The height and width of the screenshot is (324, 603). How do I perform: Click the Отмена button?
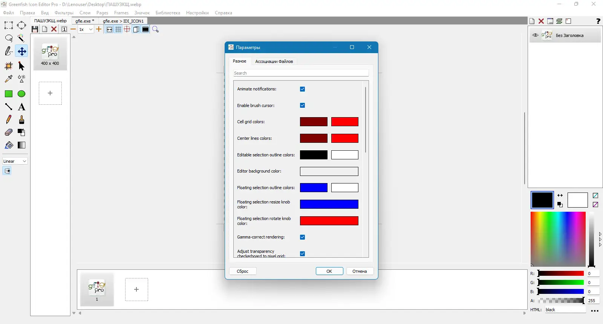tap(360, 271)
